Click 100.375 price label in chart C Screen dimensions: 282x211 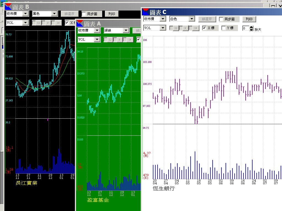[147, 84]
